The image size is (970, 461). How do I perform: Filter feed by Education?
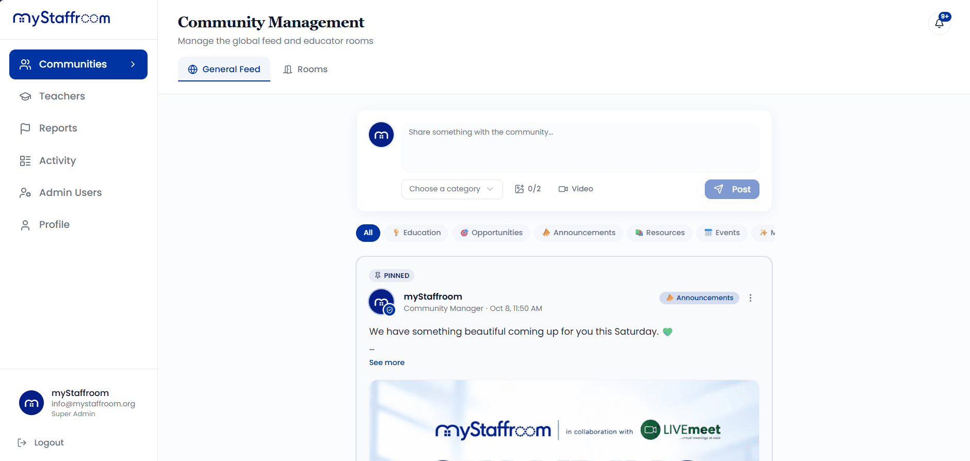[417, 233]
